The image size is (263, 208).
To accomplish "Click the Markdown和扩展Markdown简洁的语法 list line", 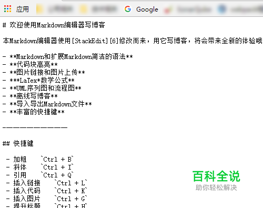I will pyautogui.click(x=68, y=57).
